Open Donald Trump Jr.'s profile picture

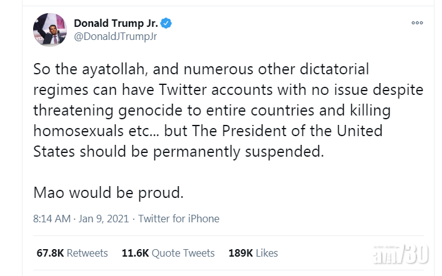coord(50,29)
